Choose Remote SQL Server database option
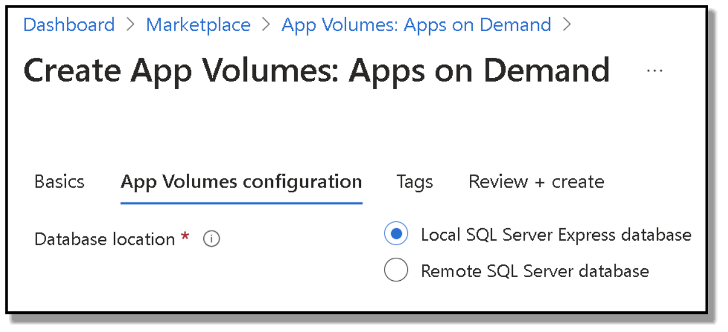The image size is (728, 332). coord(396,271)
